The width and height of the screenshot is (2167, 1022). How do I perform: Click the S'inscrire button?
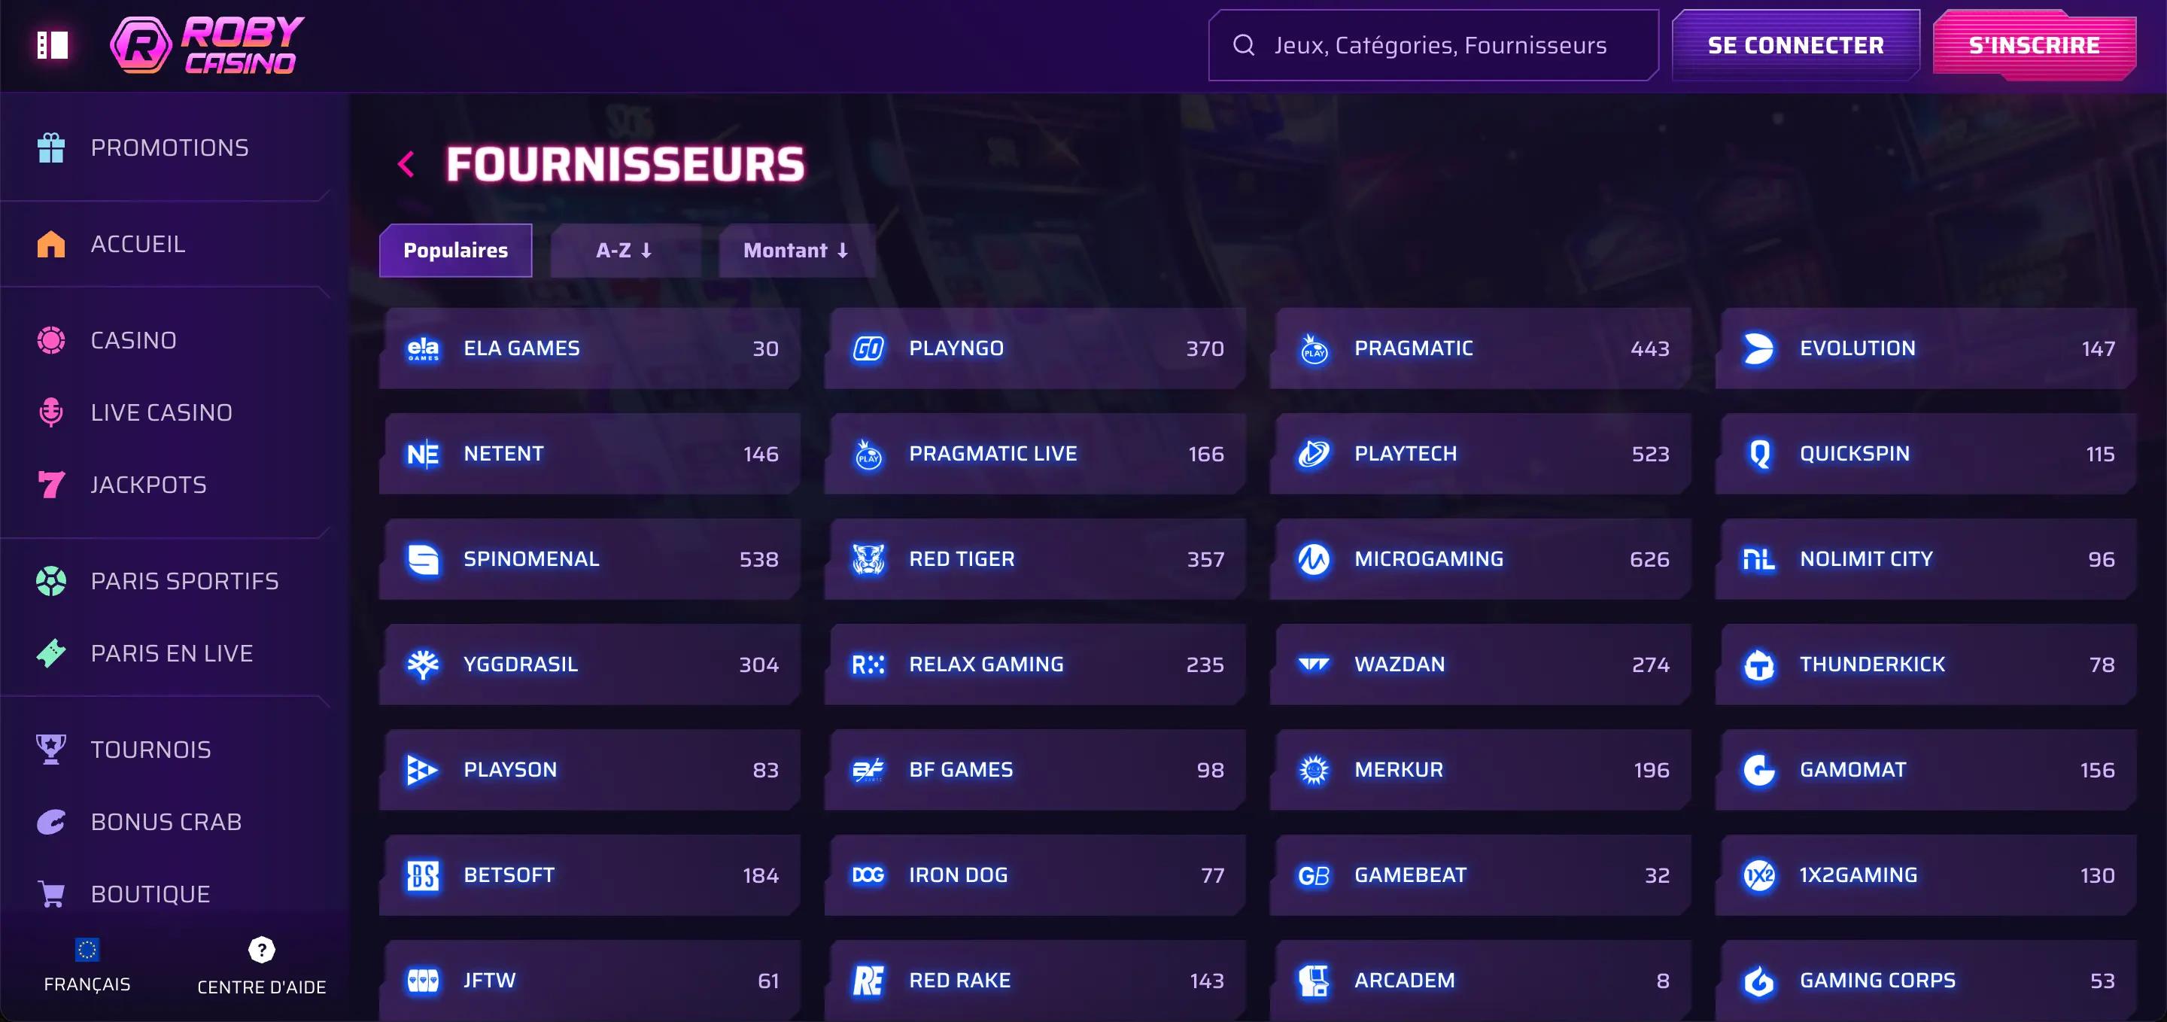tap(2034, 45)
